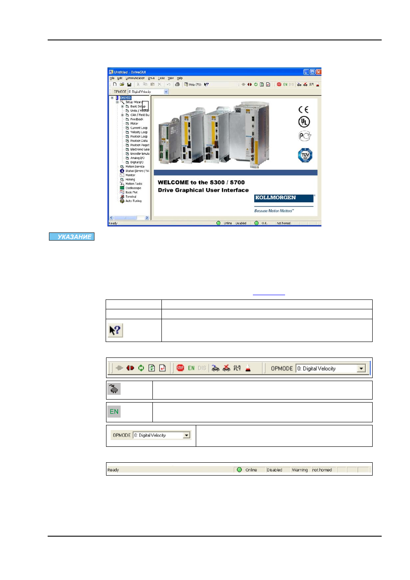Open the OPMODE dropdown in the DriveGUI window
The image size is (410, 580).
pos(166,92)
